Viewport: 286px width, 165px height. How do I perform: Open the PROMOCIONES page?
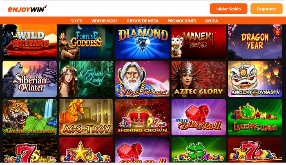point(182,21)
